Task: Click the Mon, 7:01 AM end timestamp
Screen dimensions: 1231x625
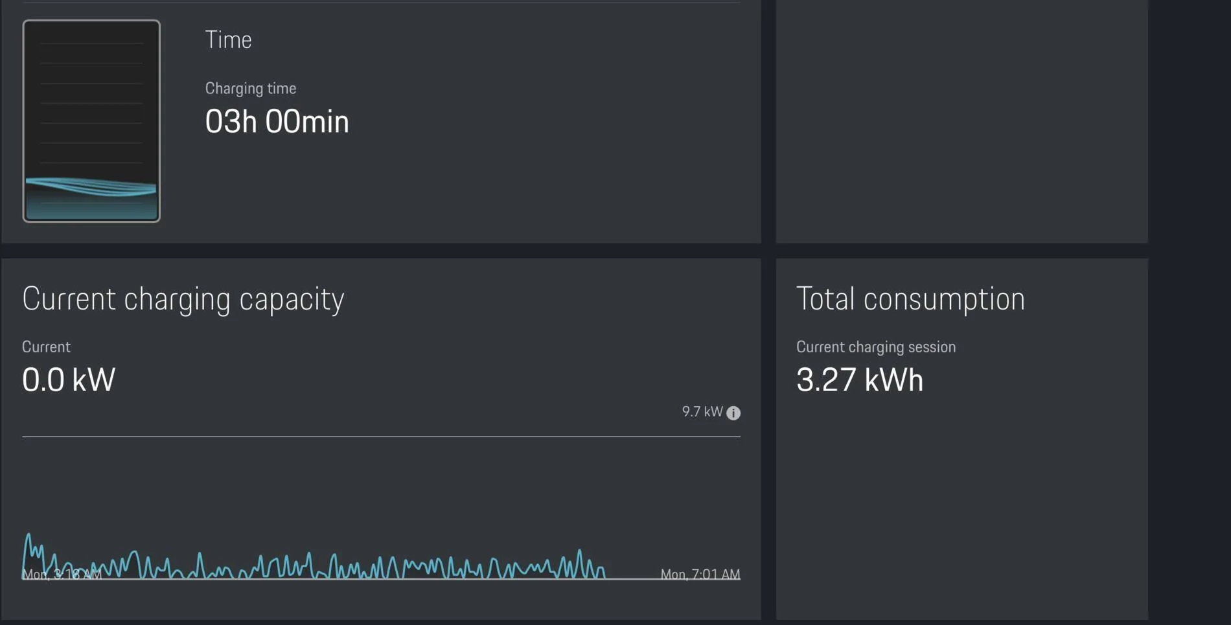Action: click(700, 574)
